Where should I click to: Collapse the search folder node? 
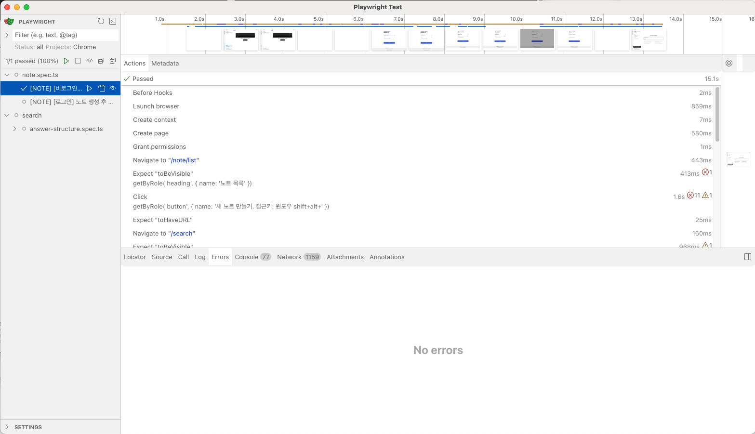tap(7, 115)
